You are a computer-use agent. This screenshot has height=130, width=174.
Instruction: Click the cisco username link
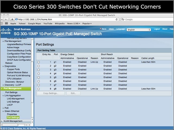coord(111,29)
